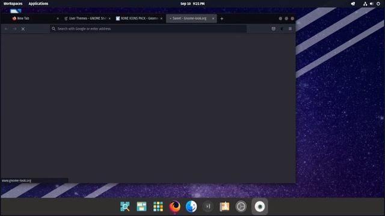Open Workspaces from the top bar
Image resolution: width=385 pixels, height=216 pixels.
pyautogui.click(x=13, y=4)
